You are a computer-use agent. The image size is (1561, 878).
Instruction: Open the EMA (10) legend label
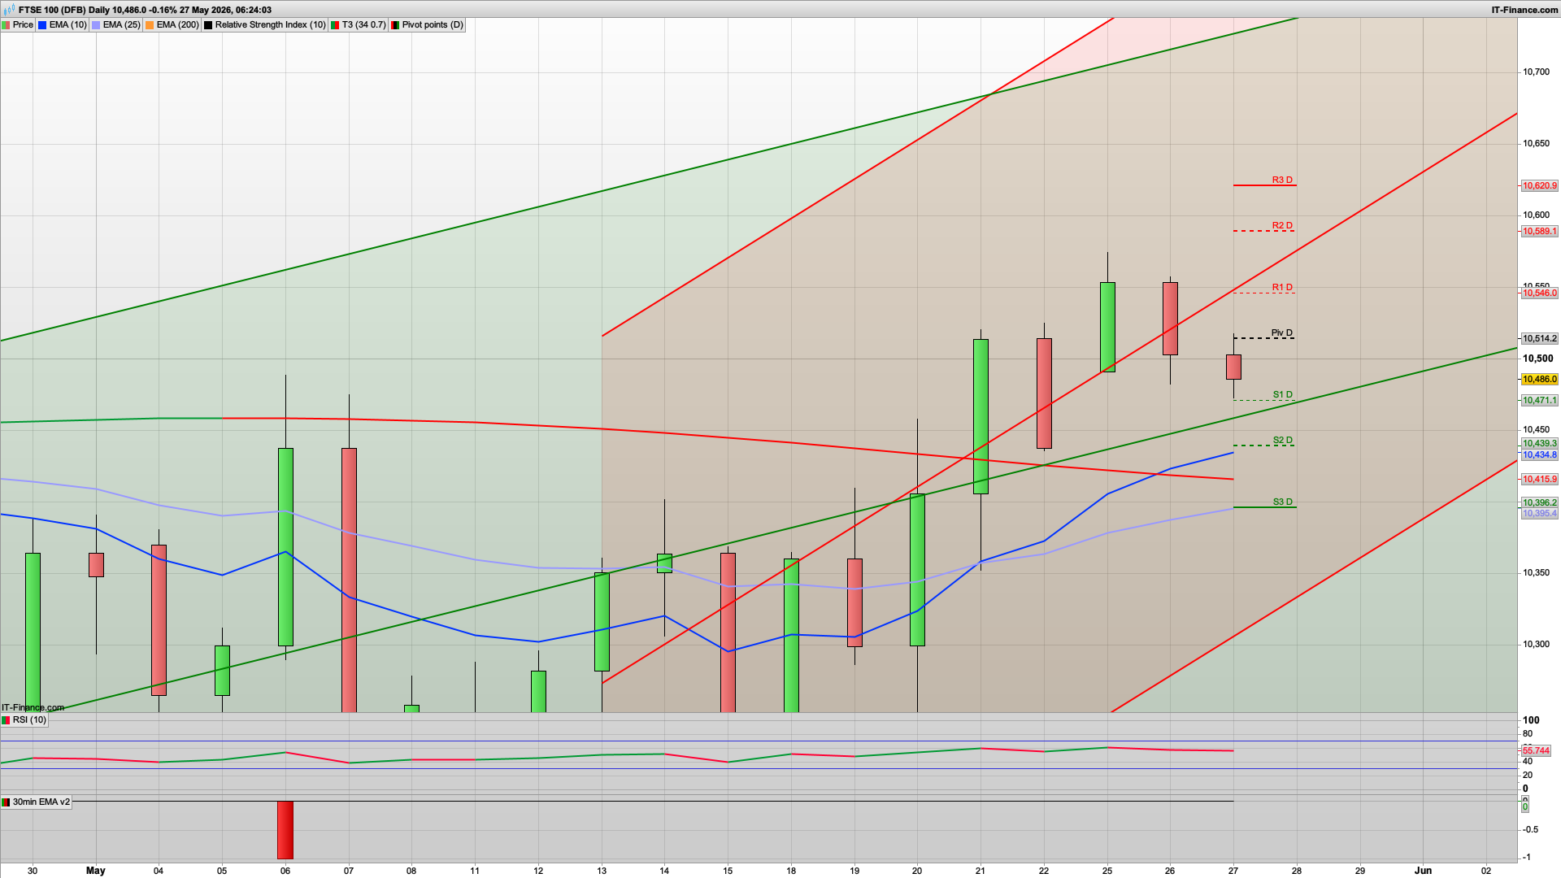click(x=67, y=25)
